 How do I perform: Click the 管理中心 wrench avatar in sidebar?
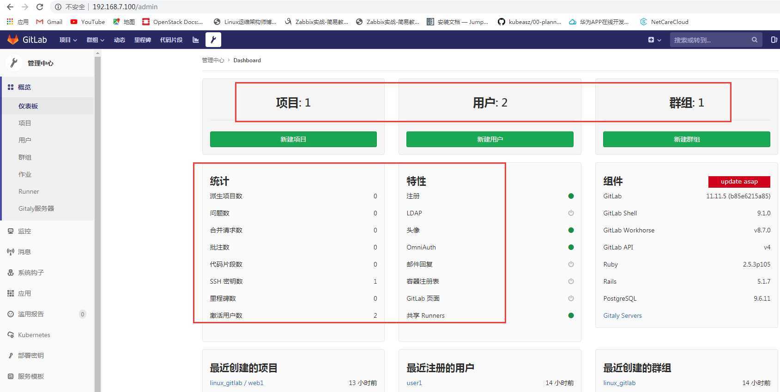tap(14, 63)
